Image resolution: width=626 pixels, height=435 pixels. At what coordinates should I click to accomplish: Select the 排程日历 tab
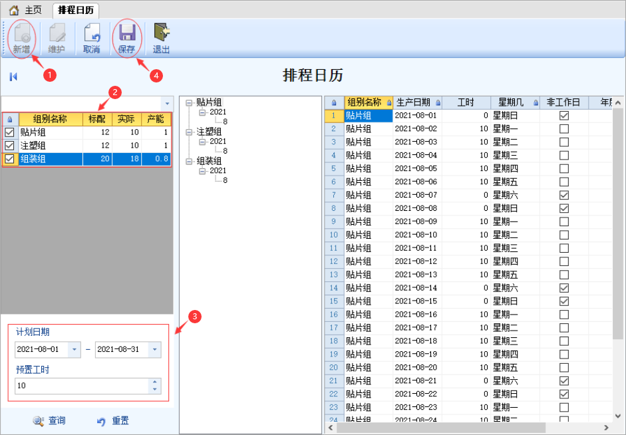point(76,10)
